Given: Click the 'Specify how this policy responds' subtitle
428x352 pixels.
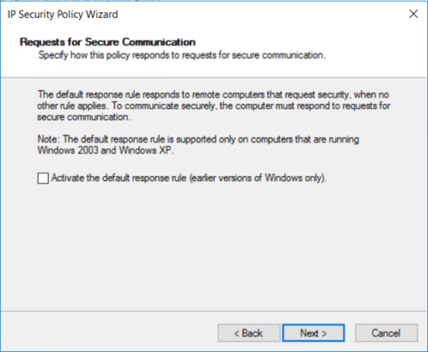Looking at the screenshot, I should pos(182,55).
